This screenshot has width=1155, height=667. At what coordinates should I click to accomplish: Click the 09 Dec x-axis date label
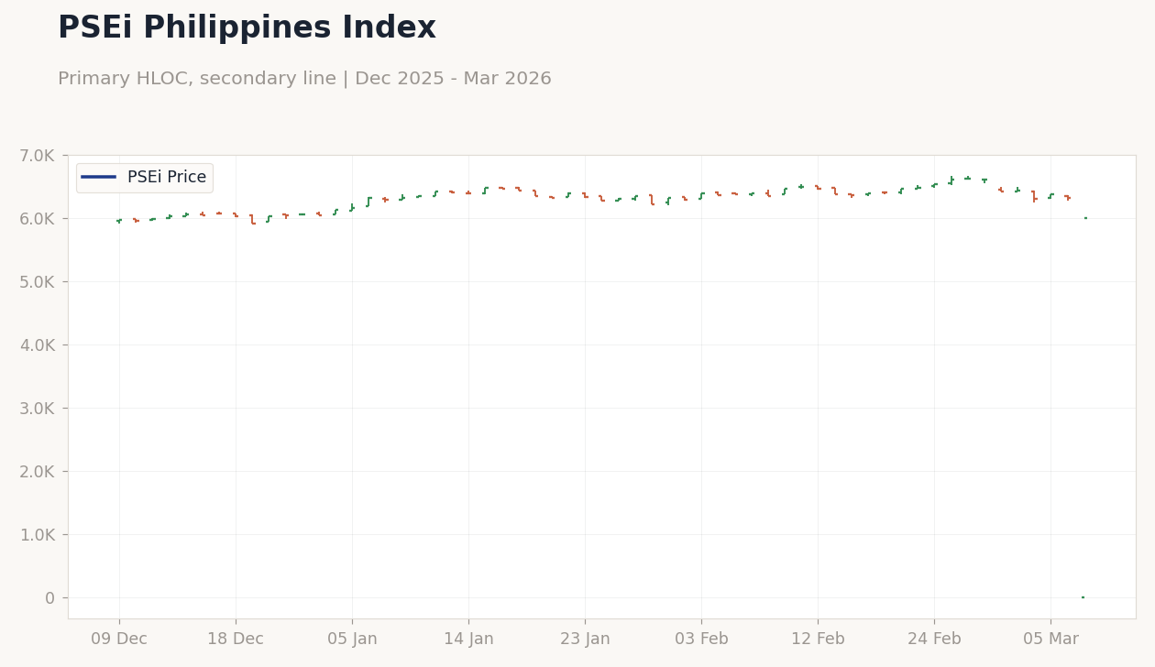(119, 640)
